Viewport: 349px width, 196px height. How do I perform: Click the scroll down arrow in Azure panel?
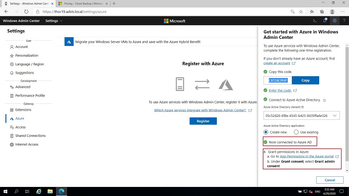point(347,171)
